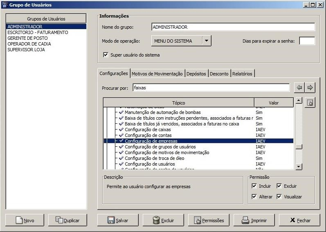This screenshot has width=326, height=232.
Task: Click the application icon in title bar
Action: [4, 5]
